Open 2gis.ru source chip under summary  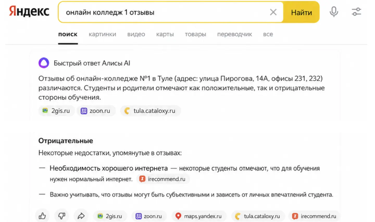57,111
